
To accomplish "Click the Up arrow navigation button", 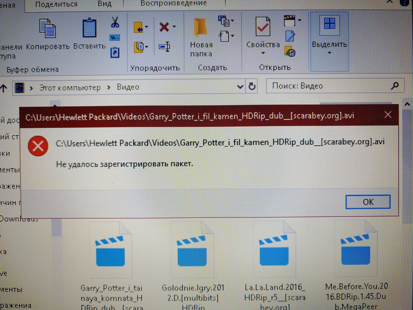I will point(4,88).
